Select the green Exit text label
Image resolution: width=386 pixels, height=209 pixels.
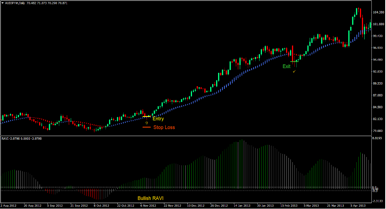(286, 66)
